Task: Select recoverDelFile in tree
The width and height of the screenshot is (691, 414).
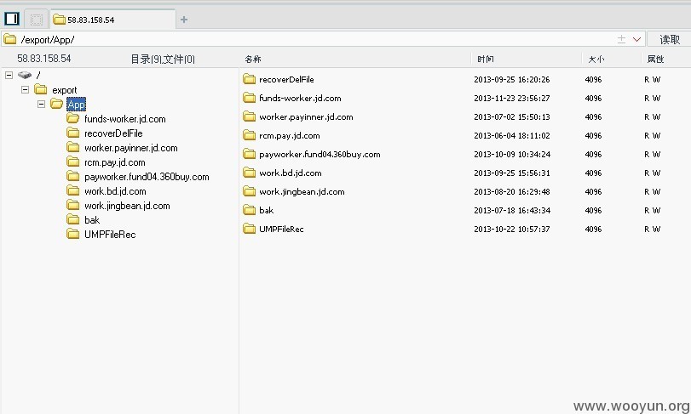Action: [x=113, y=133]
